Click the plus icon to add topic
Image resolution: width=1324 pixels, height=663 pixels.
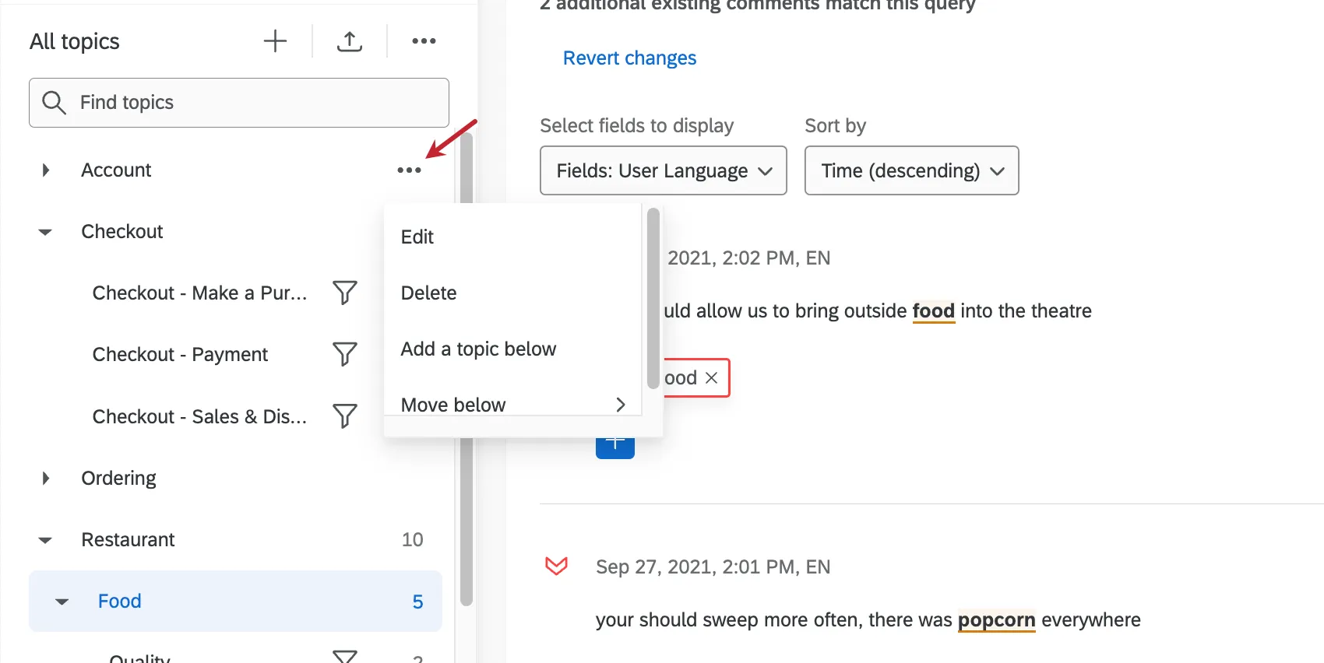(275, 41)
